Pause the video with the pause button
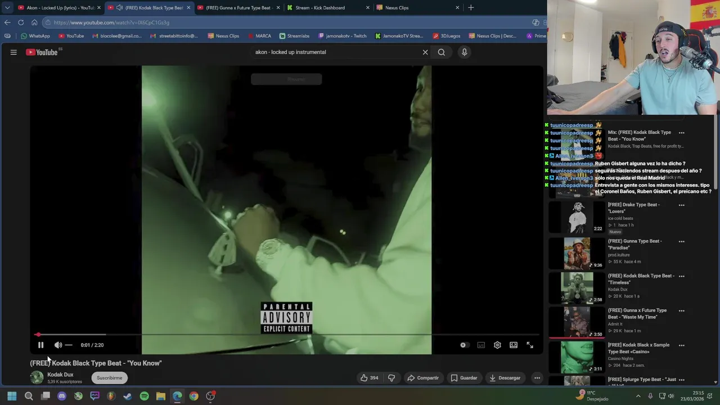This screenshot has width=720, height=405. pyautogui.click(x=40, y=345)
